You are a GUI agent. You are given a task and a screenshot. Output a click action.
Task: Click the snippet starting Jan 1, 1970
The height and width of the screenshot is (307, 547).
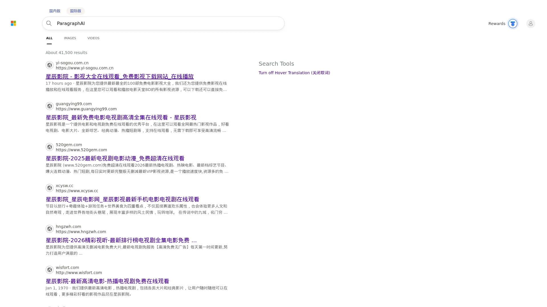click(x=136, y=291)
